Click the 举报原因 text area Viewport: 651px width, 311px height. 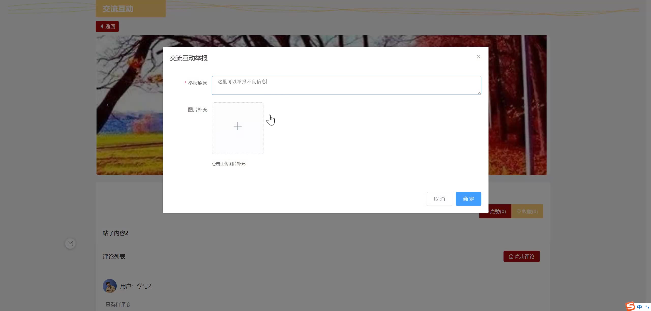[346, 85]
